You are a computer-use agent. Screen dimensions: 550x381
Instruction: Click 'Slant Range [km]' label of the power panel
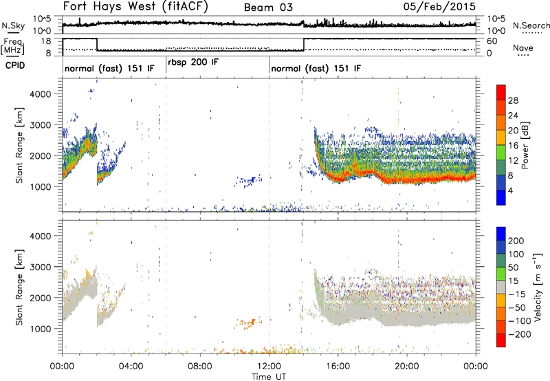(x=20, y=145)
